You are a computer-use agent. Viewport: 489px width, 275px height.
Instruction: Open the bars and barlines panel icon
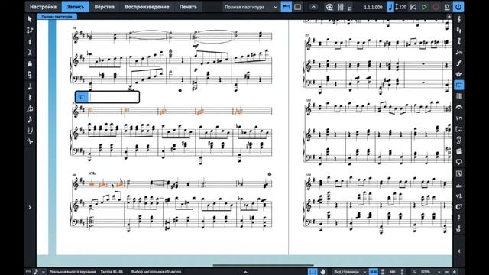pyautogui.click(x=458, y=96)
